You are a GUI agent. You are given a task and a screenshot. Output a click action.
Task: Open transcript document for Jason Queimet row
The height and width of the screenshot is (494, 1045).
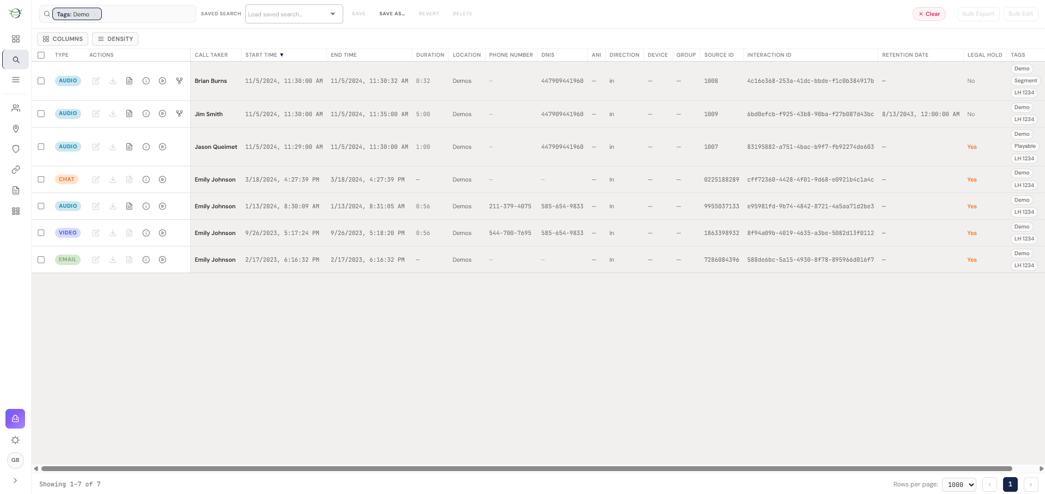(x=129, y=147)
